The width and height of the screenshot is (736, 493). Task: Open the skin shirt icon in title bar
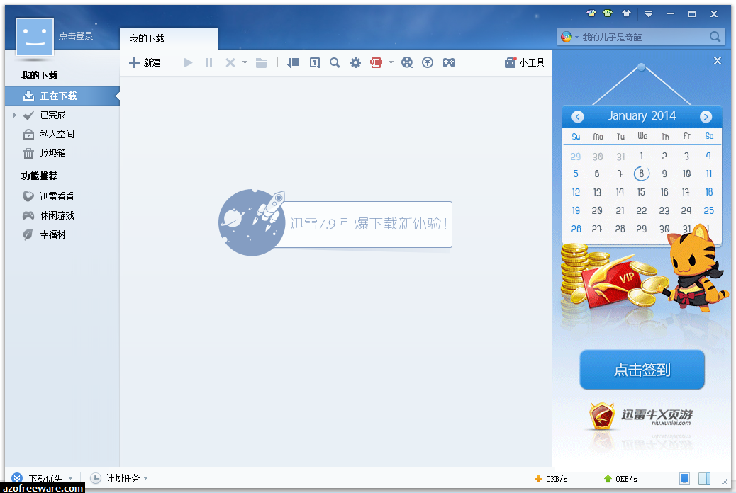[x=626, y=13]
